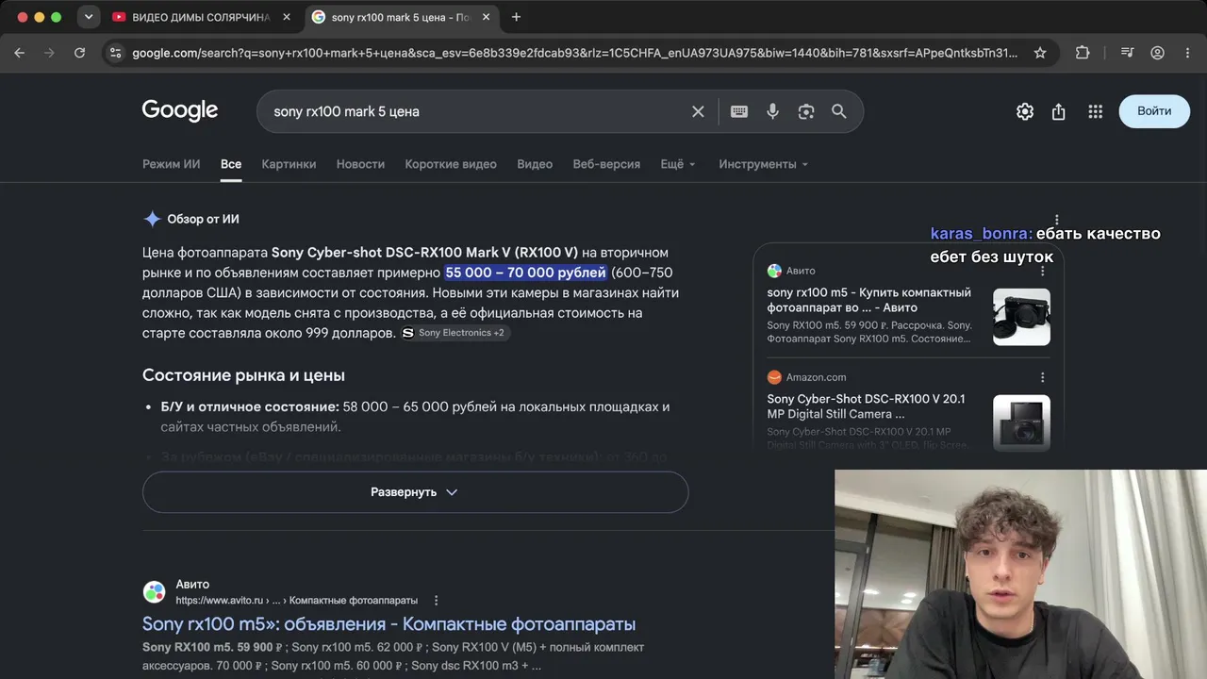Screen dimensions: 1207x679
Task: Click the text Б/У и отличное состояние
Action: coord(249,406)
